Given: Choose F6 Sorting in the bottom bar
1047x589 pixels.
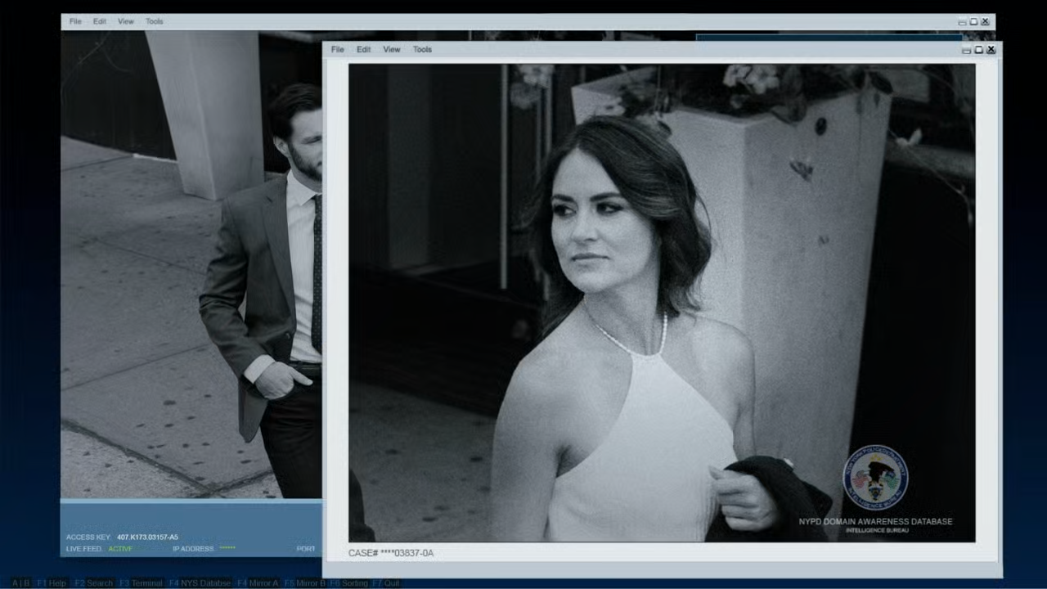Looking at the screenshot, I should 348,583.
